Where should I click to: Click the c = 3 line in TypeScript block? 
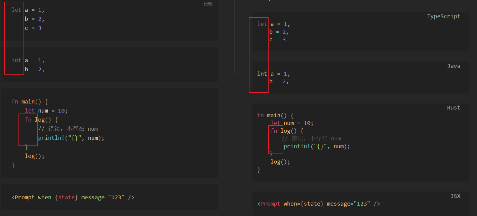click(277, 39)
